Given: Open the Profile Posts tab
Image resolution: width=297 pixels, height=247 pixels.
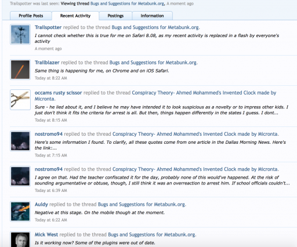Looking at the screenshot, I should click(31, 16).
